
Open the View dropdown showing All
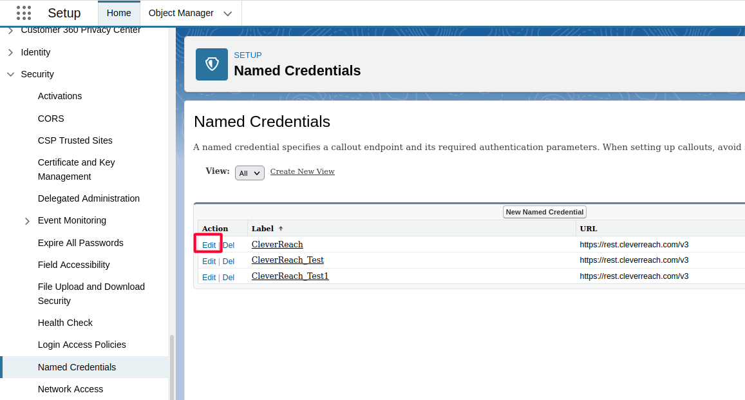pyautogui.click(x=249, y=173)
